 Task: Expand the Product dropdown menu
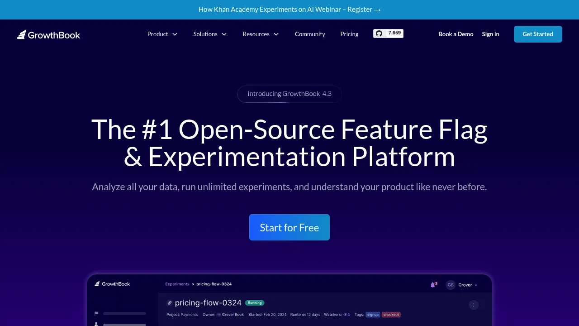[162, 34]
